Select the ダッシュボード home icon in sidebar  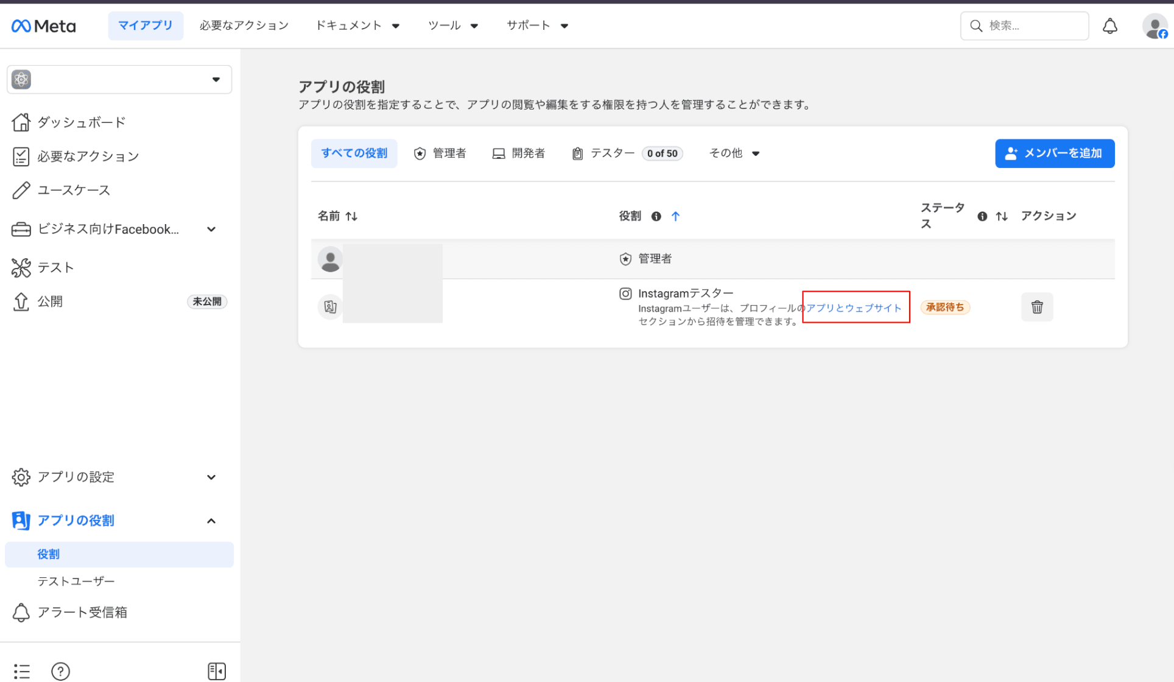point(21,122)
